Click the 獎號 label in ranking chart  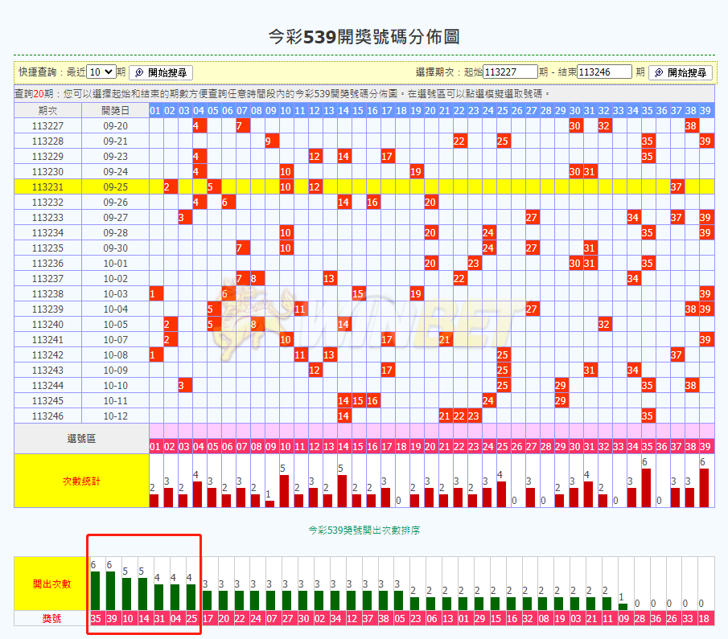pyautogui.click(x=51, y=619)
